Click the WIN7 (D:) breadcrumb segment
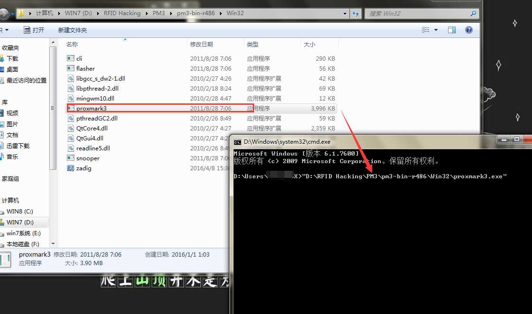 [x=78, y=13]
